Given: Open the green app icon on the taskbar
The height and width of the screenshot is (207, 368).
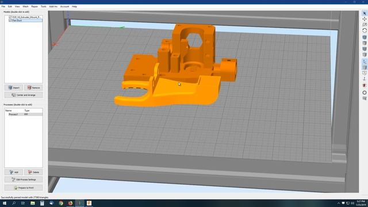Looking at the screenshot, I should coord(33,203).
